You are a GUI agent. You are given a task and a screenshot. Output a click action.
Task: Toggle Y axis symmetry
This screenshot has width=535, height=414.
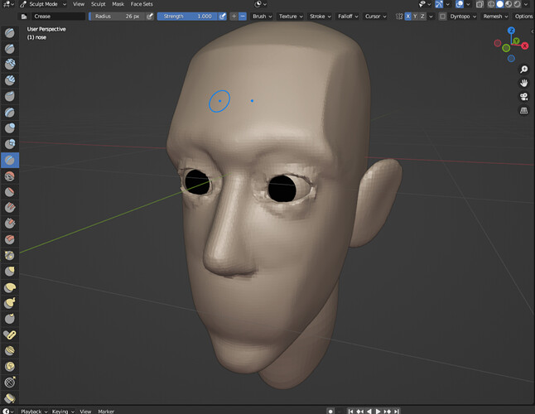coord(415,17)
